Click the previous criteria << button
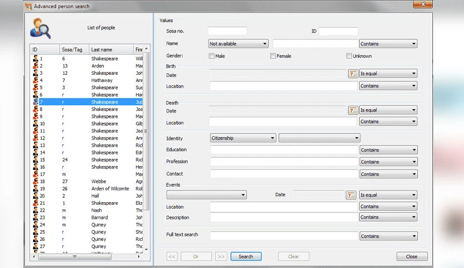This screenshot has width=464, height=268. pyautogui.click(x=172, y=256)
